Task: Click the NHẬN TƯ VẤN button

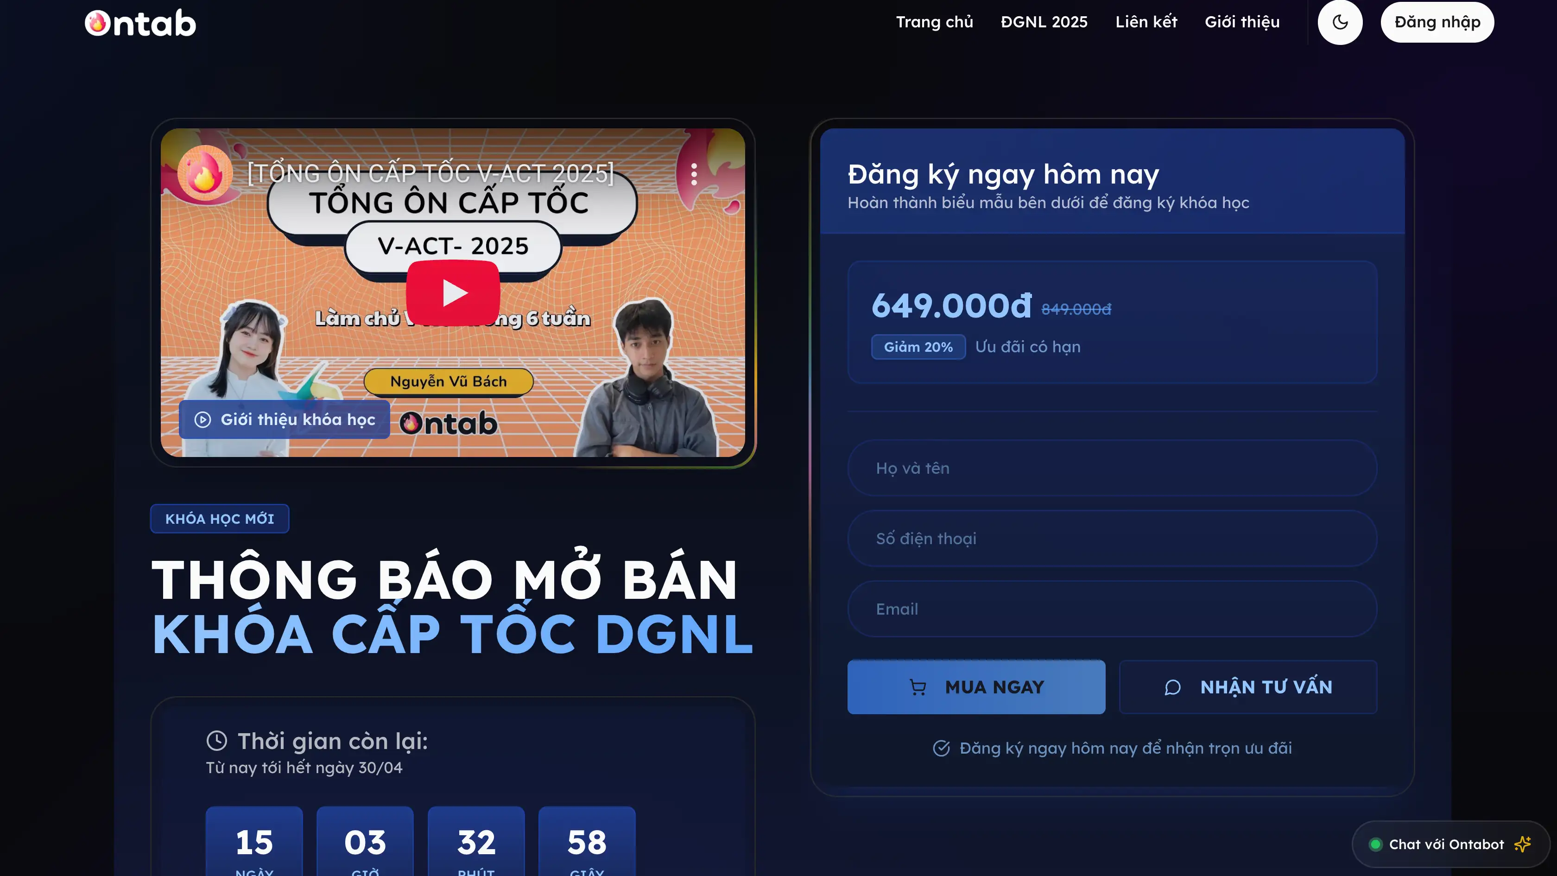Action: tap(1247, 687)
